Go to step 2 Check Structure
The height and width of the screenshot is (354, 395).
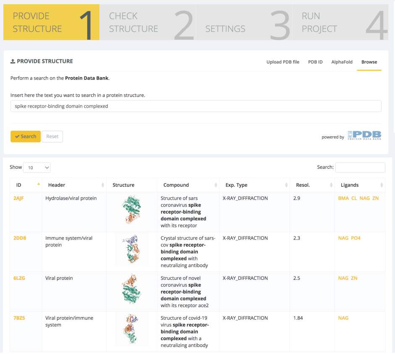point(148,23)
